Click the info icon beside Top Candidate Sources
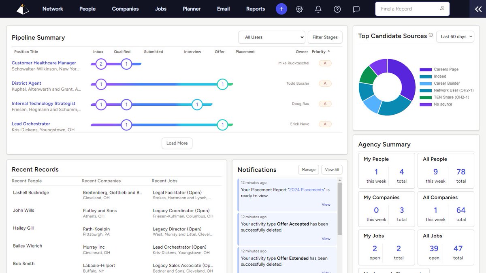The image size is (486, 273). pos(430,35)
